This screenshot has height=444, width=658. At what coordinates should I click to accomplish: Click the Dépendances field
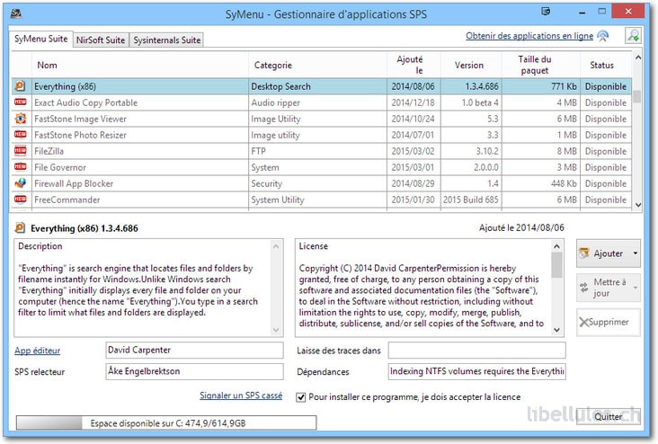tap(476, 371)
